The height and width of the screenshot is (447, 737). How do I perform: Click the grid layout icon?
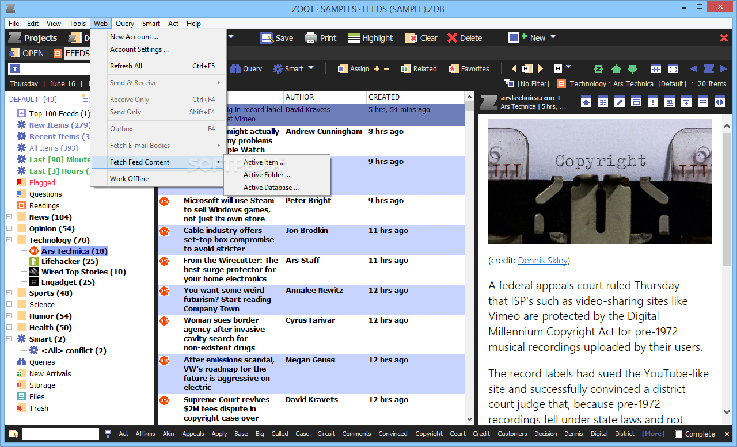coord(656,69)
